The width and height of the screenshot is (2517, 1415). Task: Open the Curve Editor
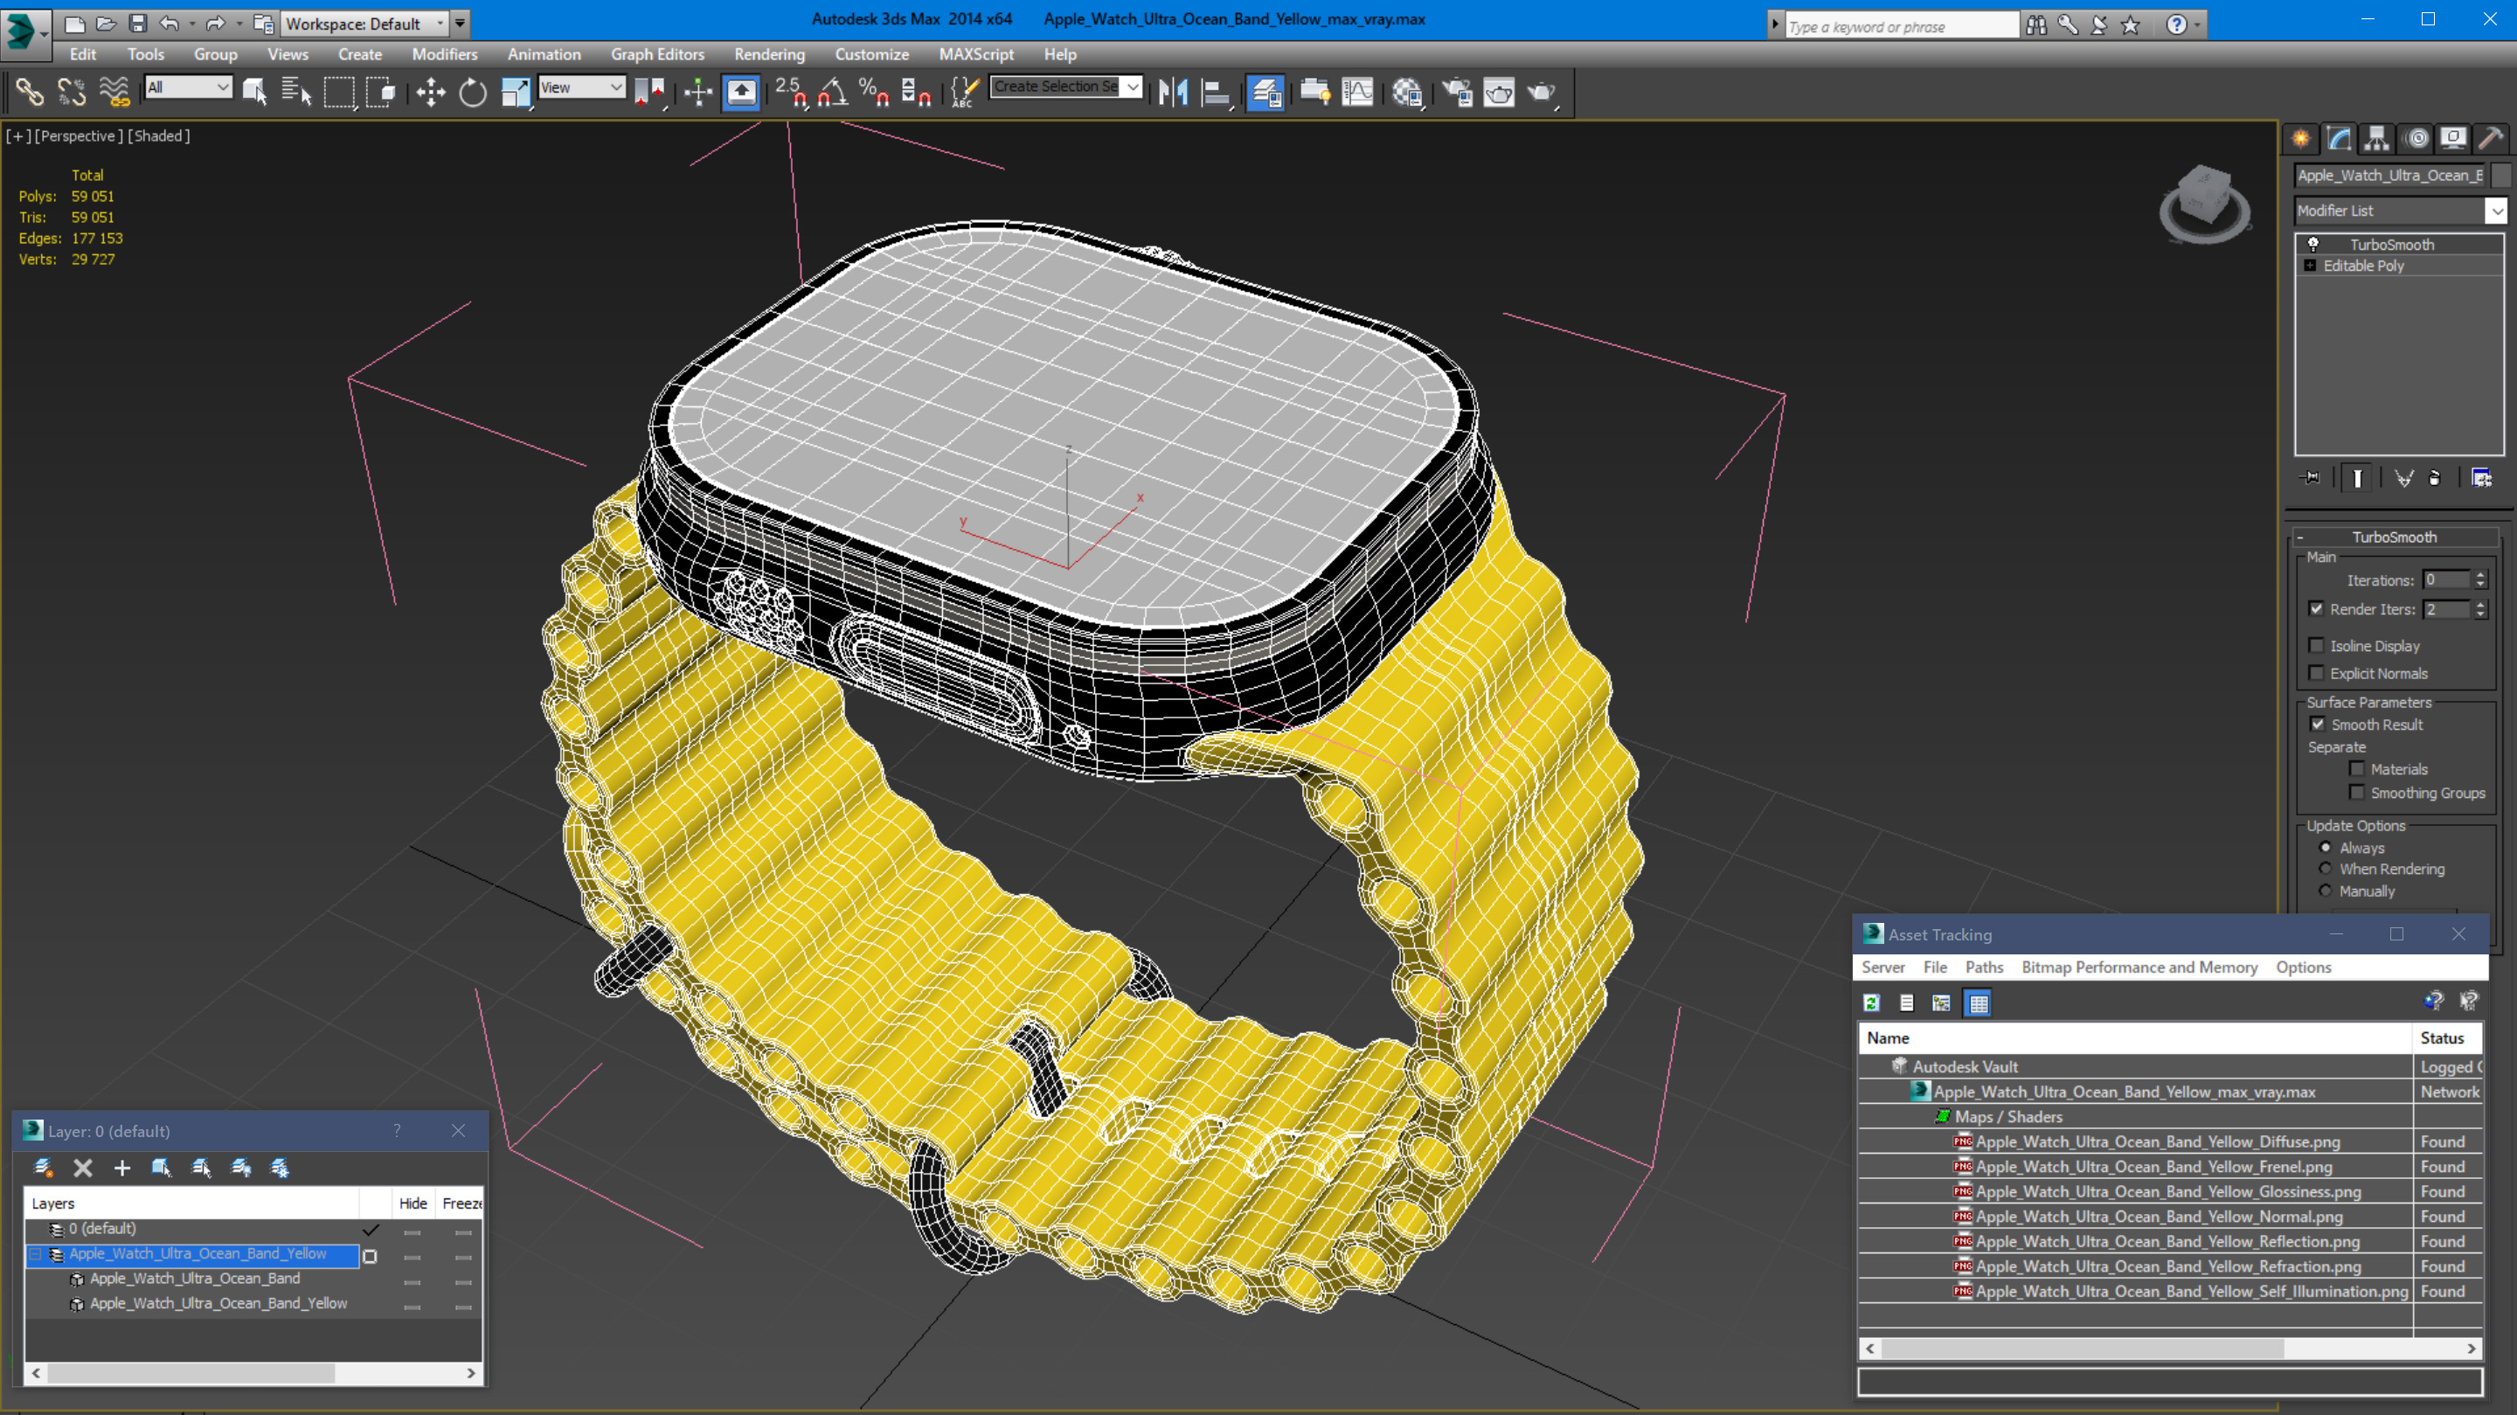[x=1357, y=93]
